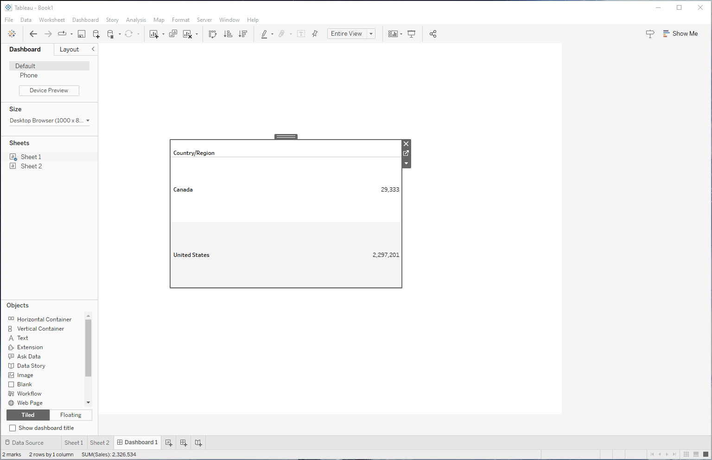Click the Device Preview button
The height and width of the screenshot is (460, 712).
click(49, 90)
